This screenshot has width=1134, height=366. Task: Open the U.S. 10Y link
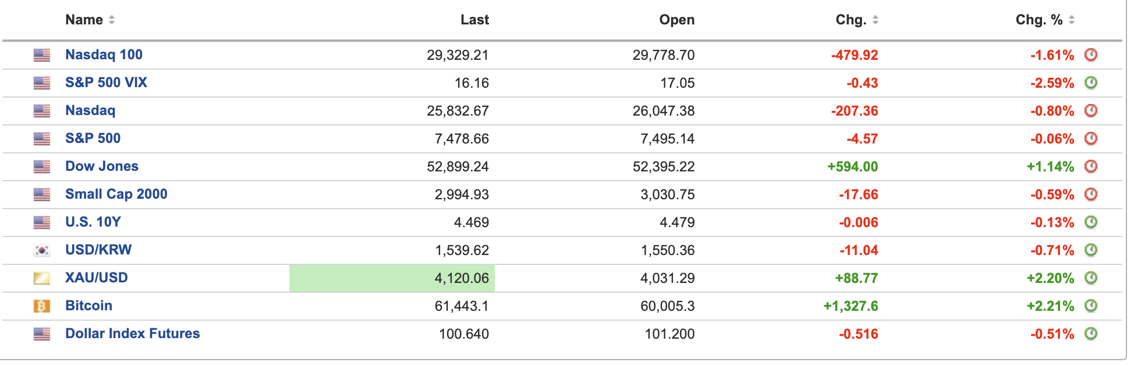[x=93, y=222]
